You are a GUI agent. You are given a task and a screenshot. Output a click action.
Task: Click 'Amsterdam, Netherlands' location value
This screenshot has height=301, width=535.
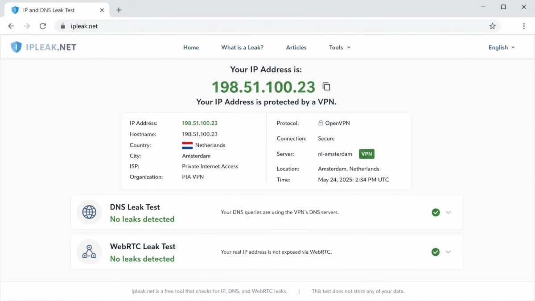[349, 169]
